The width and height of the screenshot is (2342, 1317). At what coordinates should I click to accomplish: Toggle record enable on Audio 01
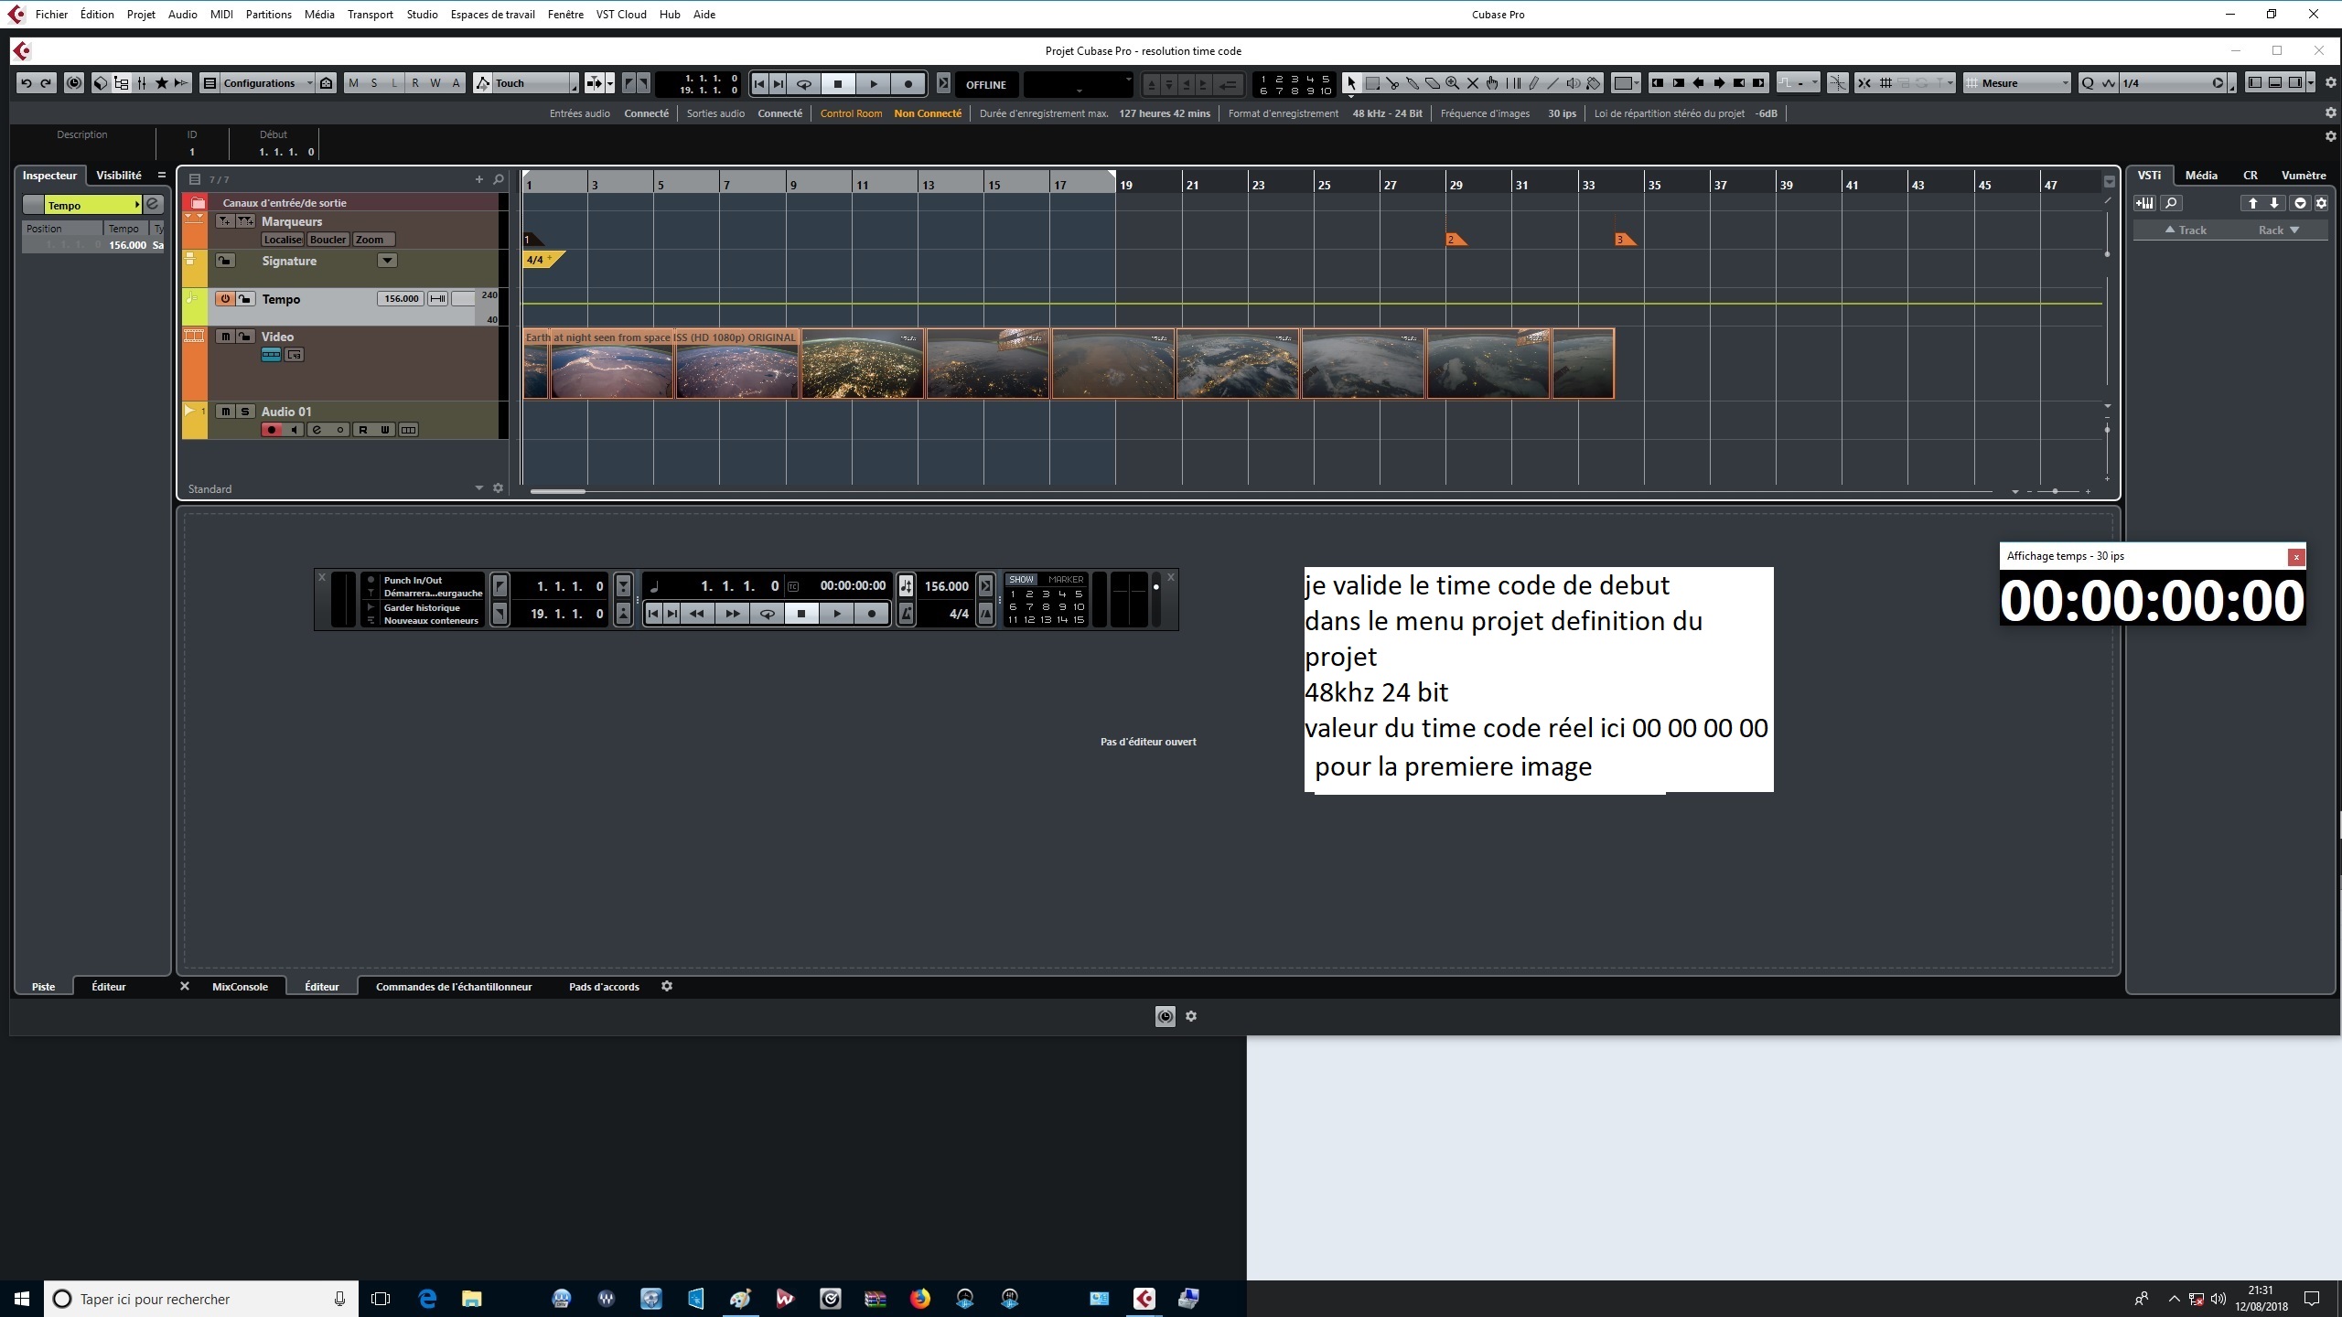(271, 430)
